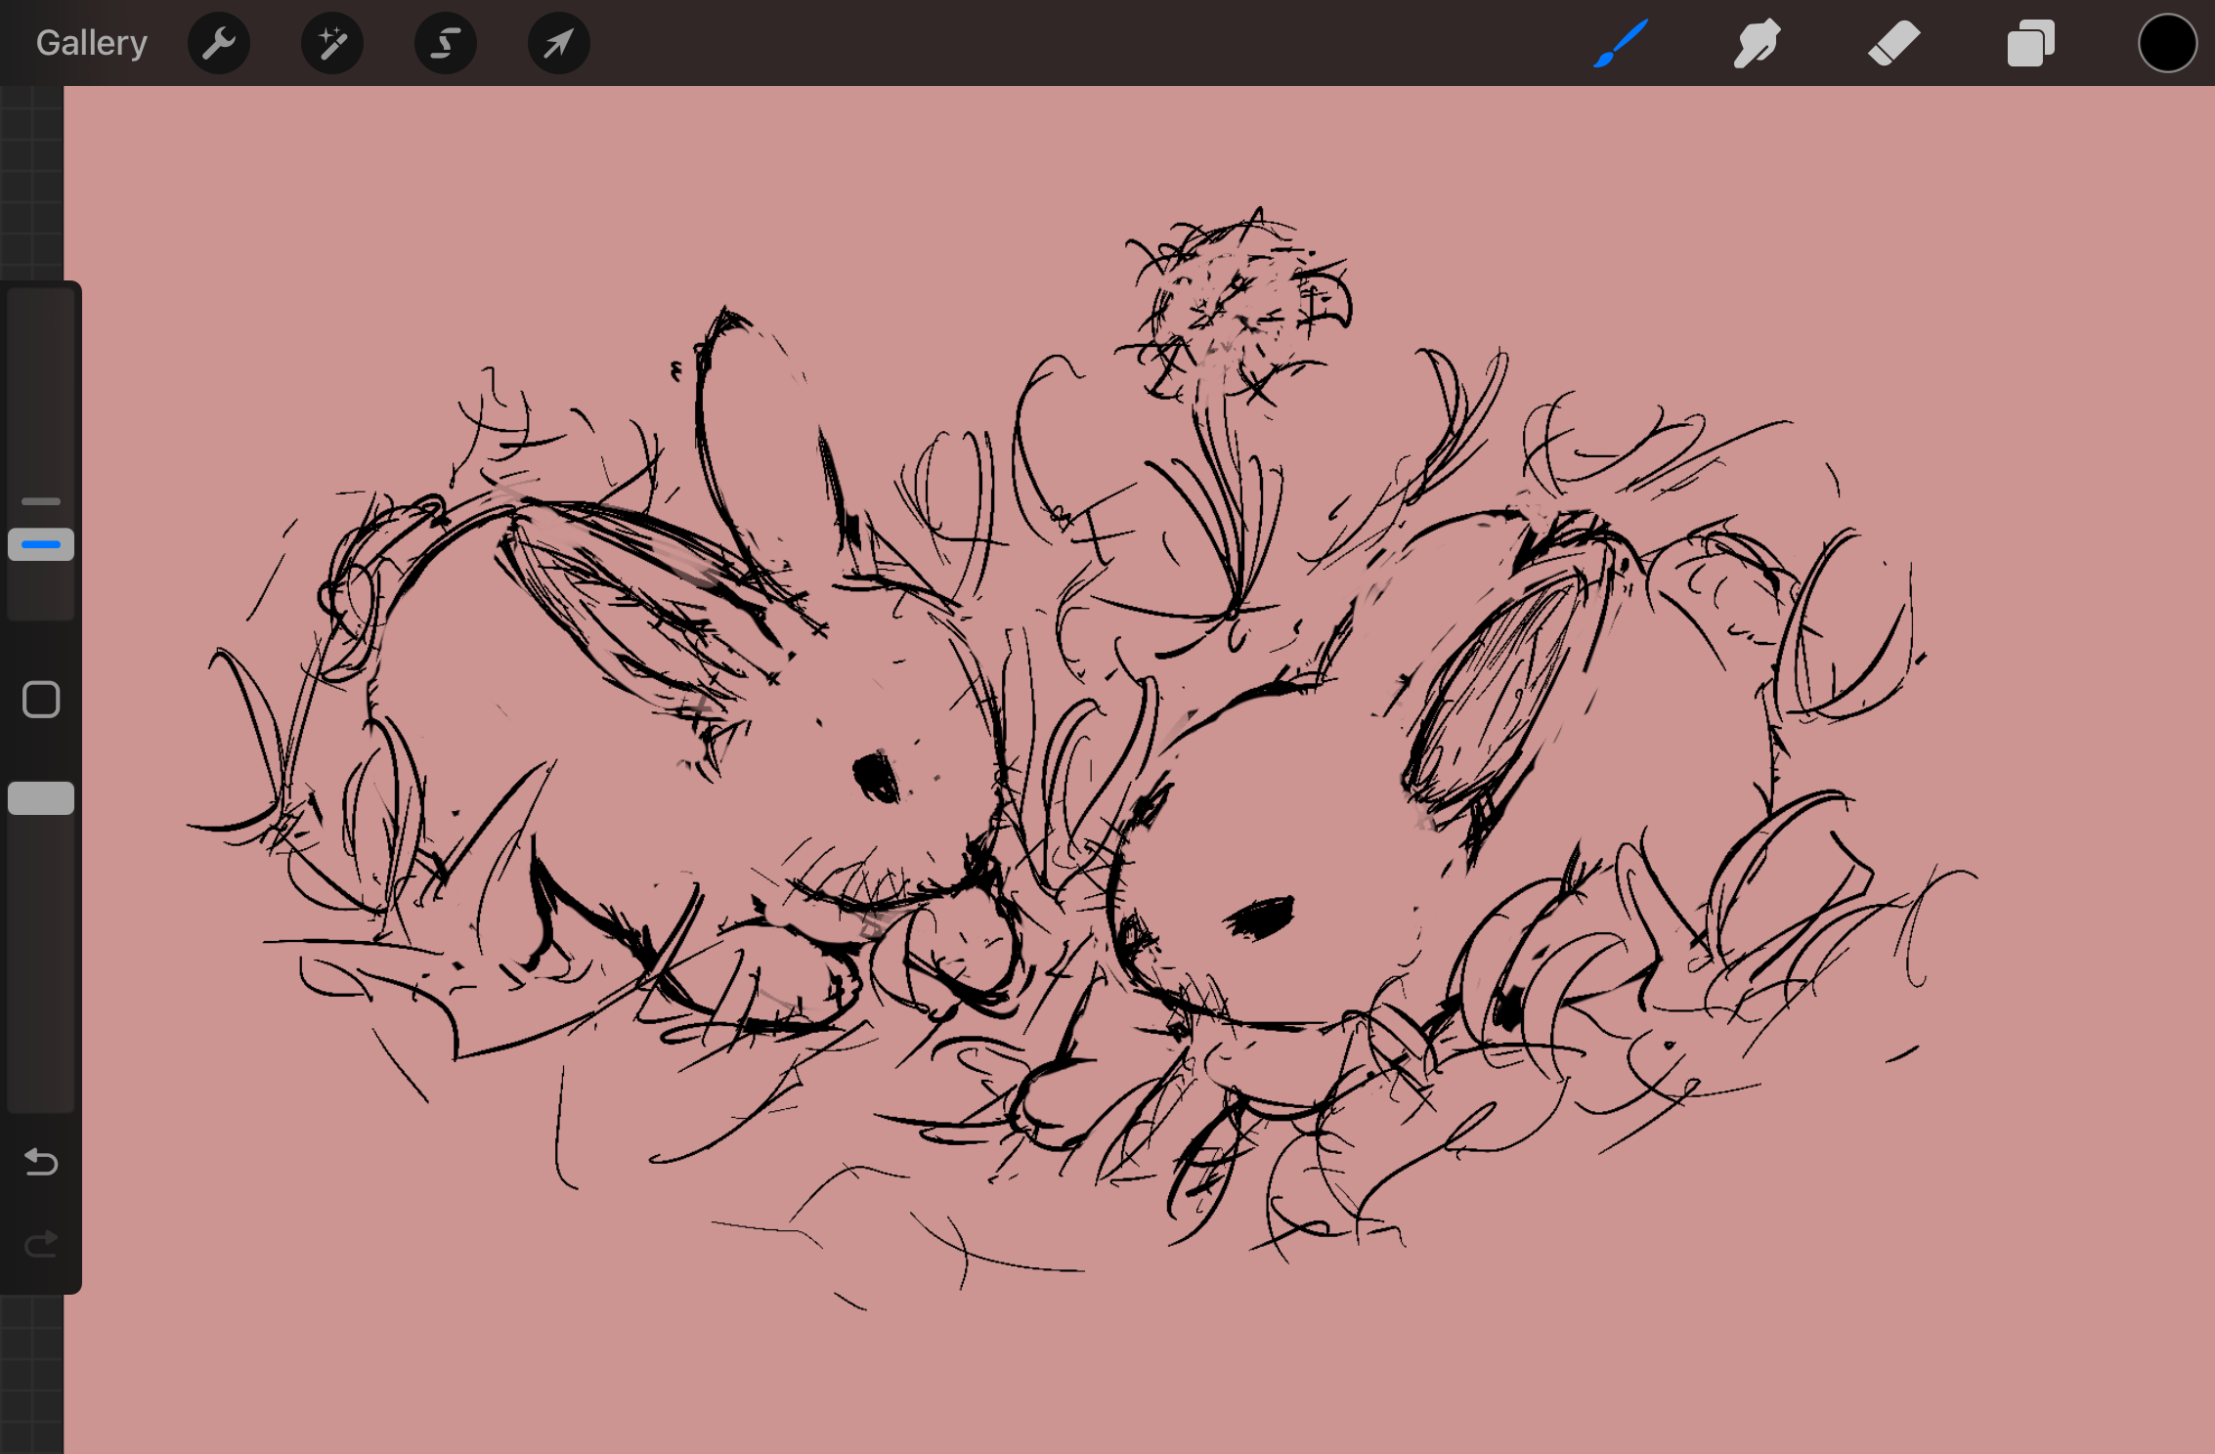Image resolution: width=2215 pixels, height=1454 pixels.
Task: Select the Paint brush tool
Action: point(1620,43)
